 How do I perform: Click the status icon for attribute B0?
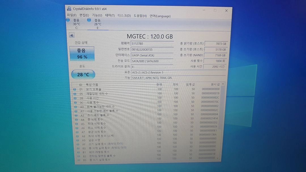tap(78, 148)
